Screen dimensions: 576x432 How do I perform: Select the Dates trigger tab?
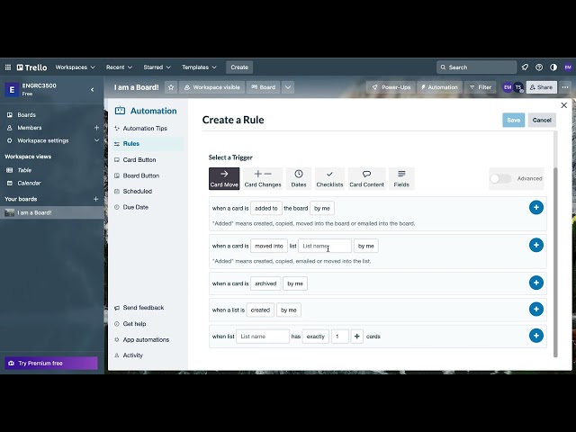click(x=299, y=178)
